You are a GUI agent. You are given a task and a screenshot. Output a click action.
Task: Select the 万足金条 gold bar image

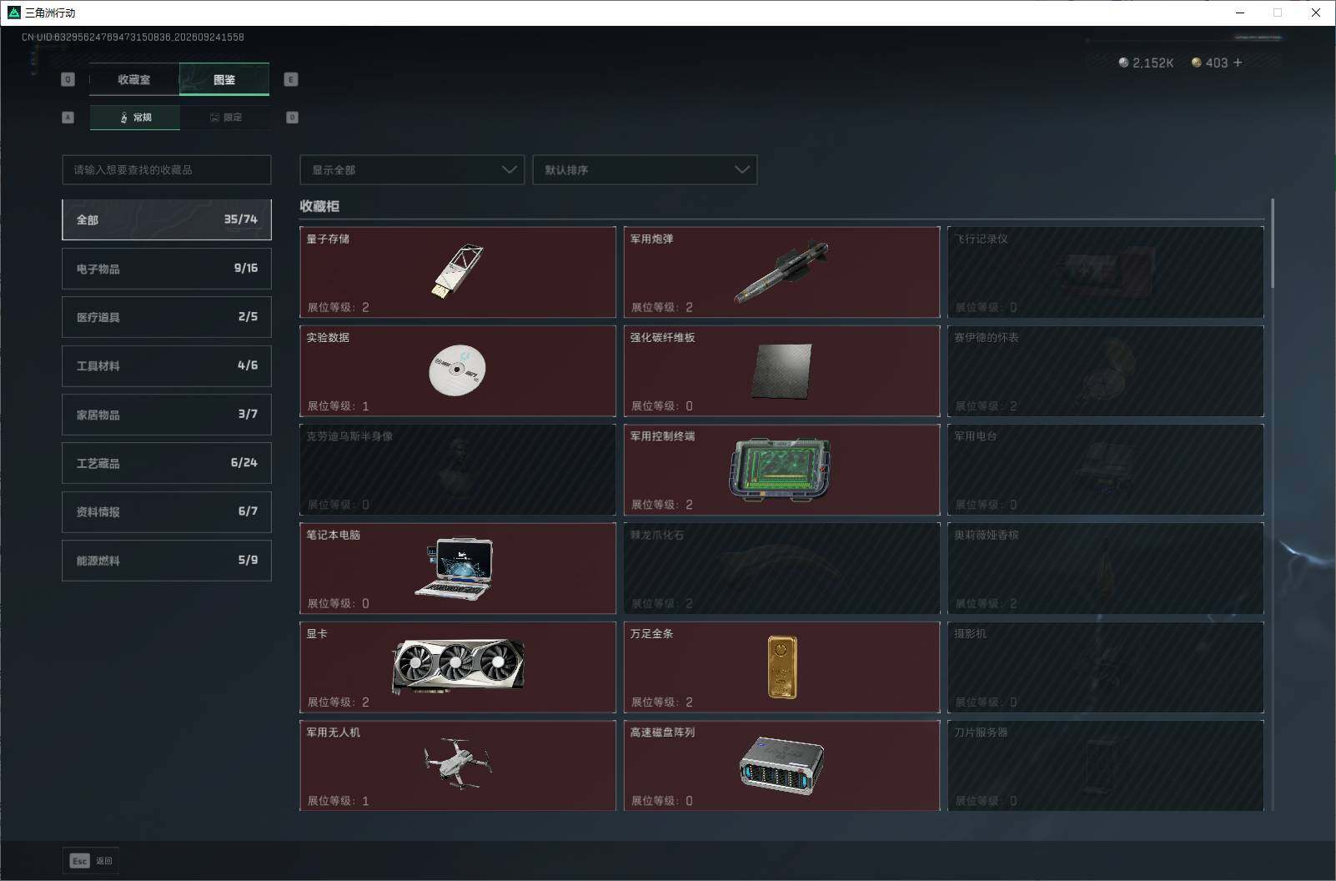pyautogui.click(x=781, y=667)
